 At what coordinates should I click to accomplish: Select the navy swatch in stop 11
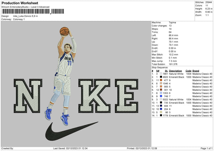click(161, 106)
